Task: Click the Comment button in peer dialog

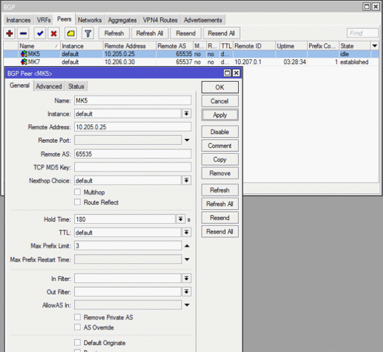Action: (220, 145)
